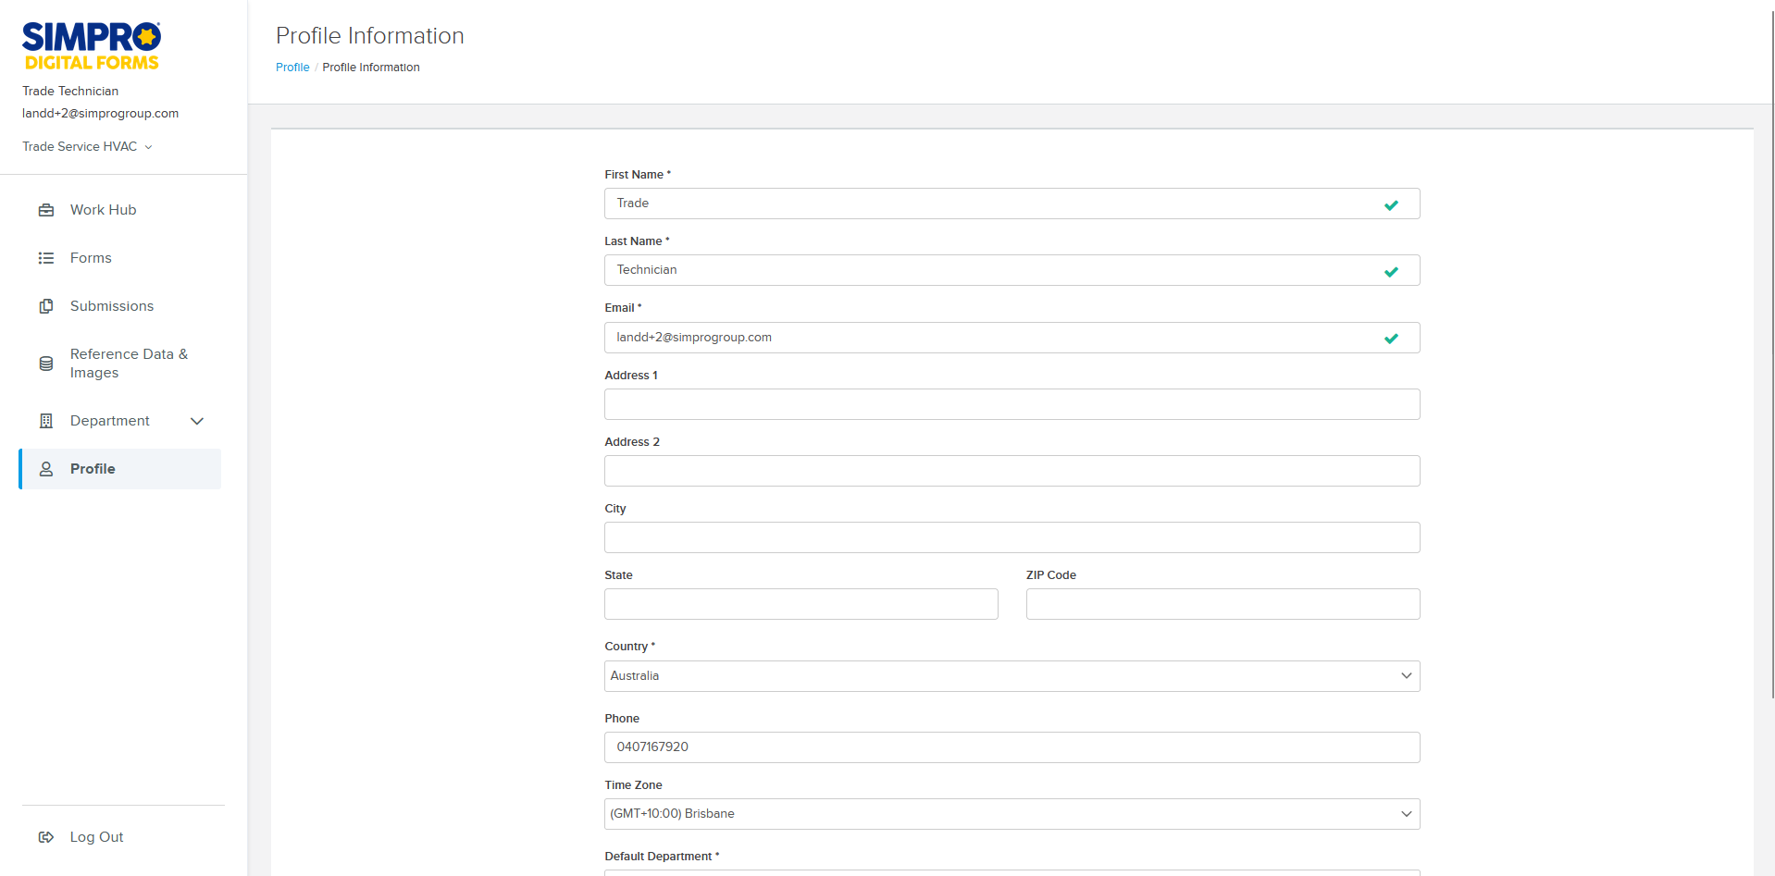Screen dimensions: 1775x876
Task: Click the Address 1 field
Action: pyautogui.click(x=1012, y=404)
